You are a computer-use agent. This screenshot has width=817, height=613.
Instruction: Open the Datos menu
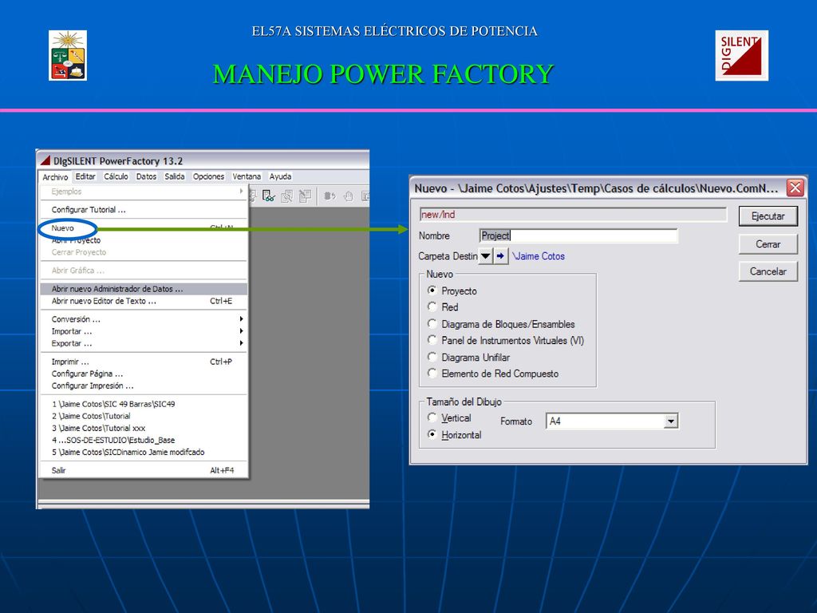tap(147, 176)
